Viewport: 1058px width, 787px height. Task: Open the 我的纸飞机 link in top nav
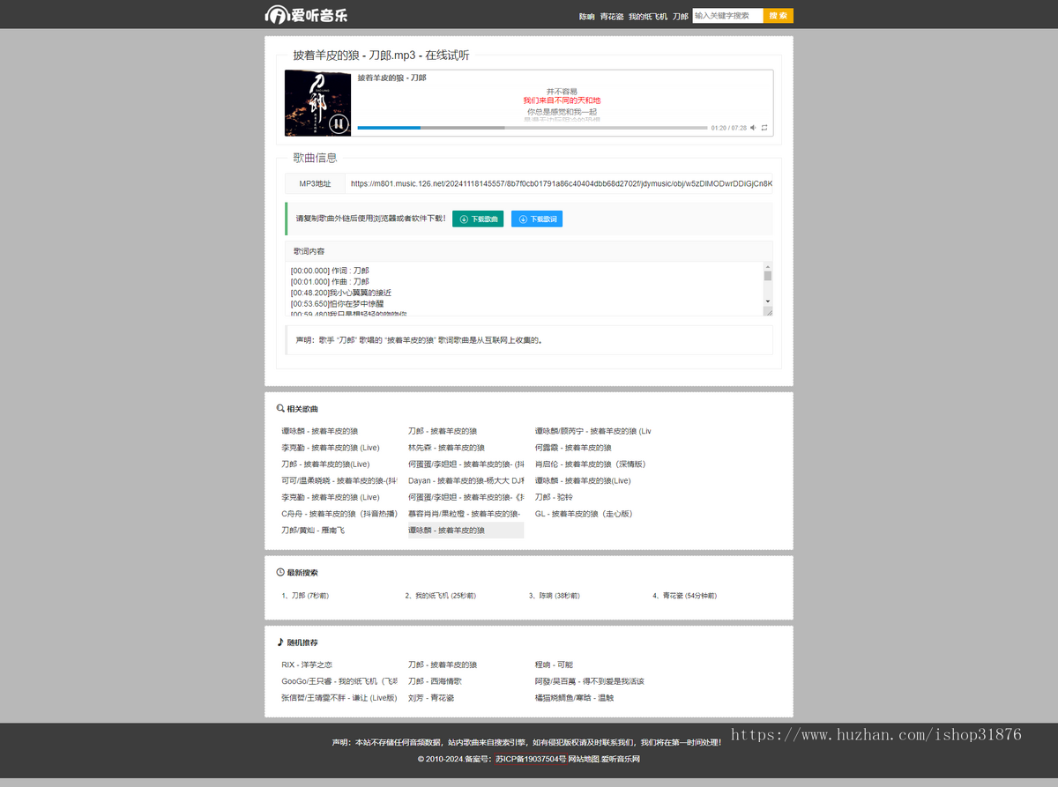[648, 17]
